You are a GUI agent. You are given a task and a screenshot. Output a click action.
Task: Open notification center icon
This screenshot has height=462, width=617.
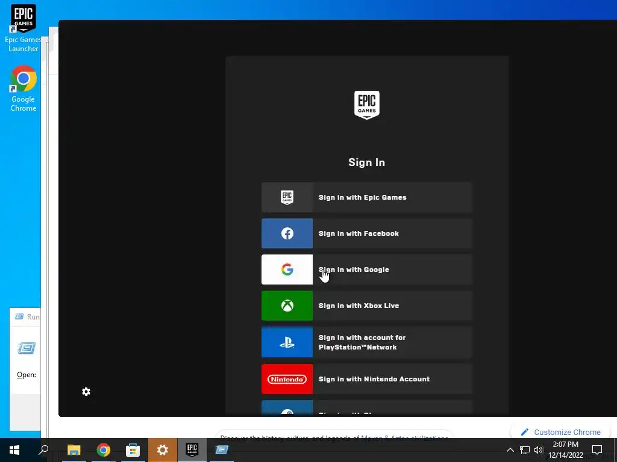597,450
